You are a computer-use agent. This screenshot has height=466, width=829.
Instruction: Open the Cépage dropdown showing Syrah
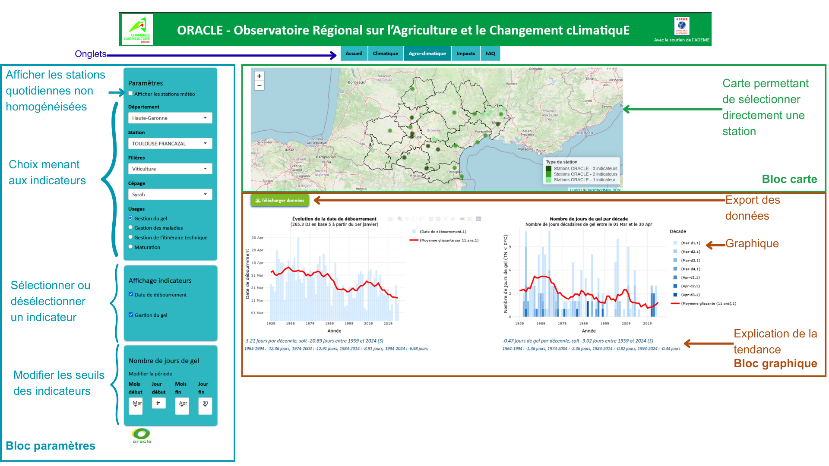170,194
